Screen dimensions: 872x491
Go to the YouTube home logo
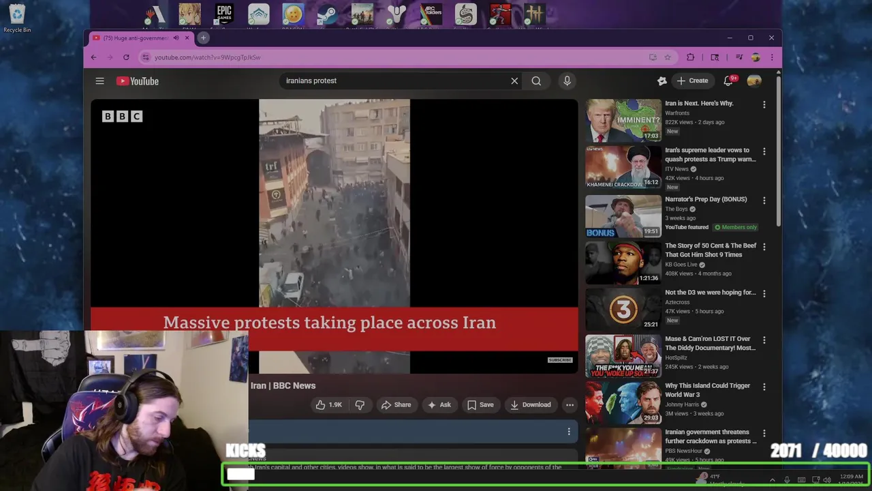coord(137,81)
